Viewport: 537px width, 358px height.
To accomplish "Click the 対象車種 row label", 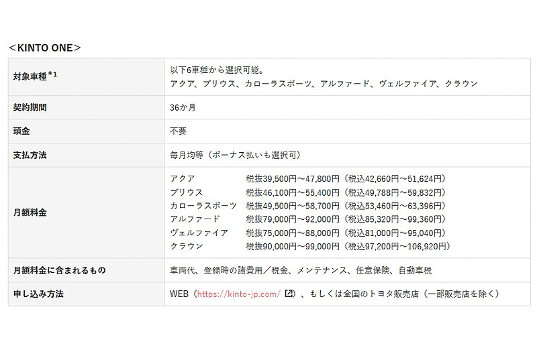I will (x=35, y=76).
